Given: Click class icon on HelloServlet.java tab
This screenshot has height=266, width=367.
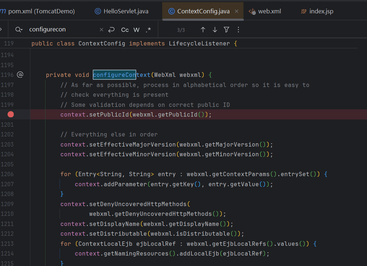Looking at the screenshot, I should (x=98, y=11).
